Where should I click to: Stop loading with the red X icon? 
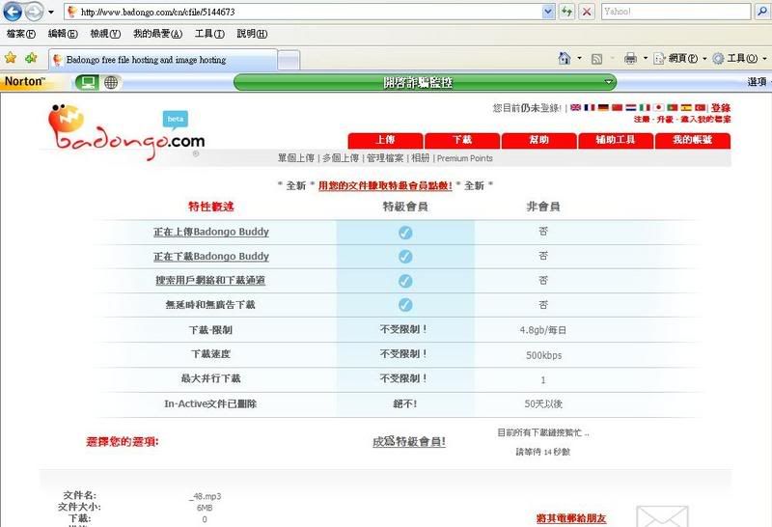click(x=587, y=12)
